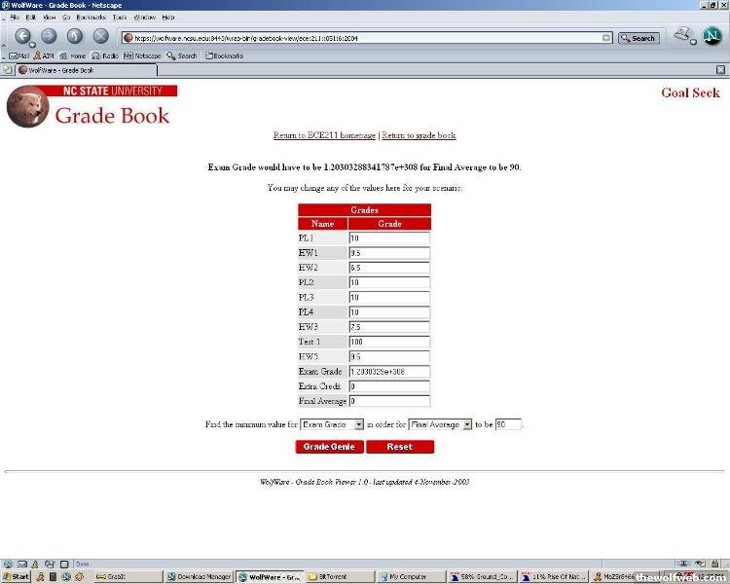Open the Bookmarks folder in personal toolbar

(224, 55)
